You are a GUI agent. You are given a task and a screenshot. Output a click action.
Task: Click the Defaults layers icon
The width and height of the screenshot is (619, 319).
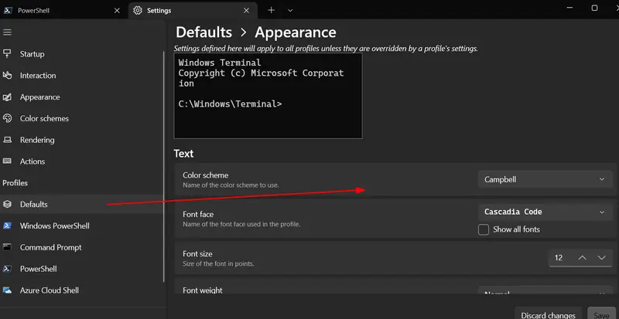[x=7, y=204]
